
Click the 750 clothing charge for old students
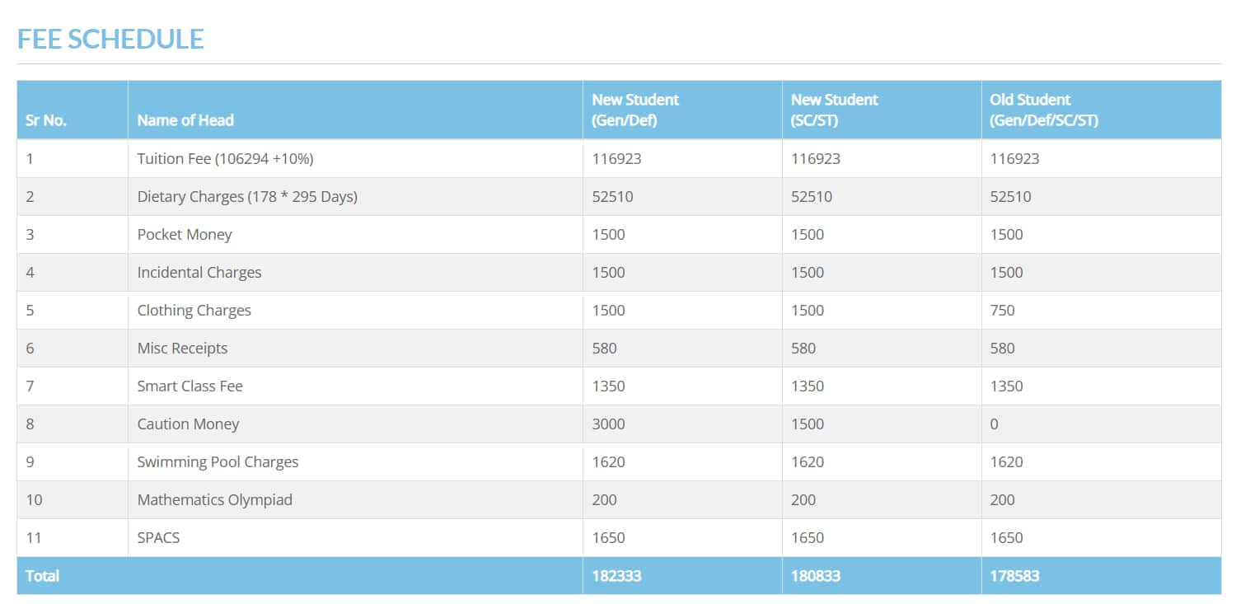(1002, 311)
